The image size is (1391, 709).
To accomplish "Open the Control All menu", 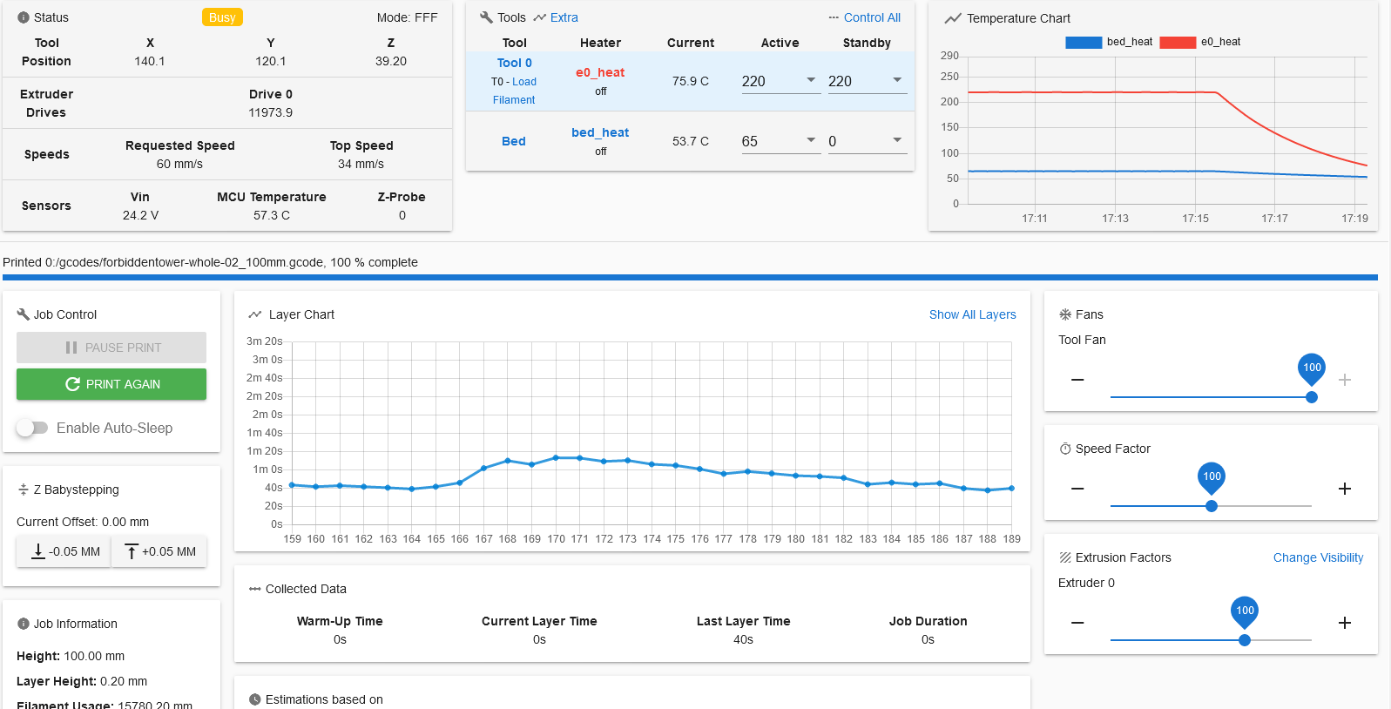I will tap(864, 17).
